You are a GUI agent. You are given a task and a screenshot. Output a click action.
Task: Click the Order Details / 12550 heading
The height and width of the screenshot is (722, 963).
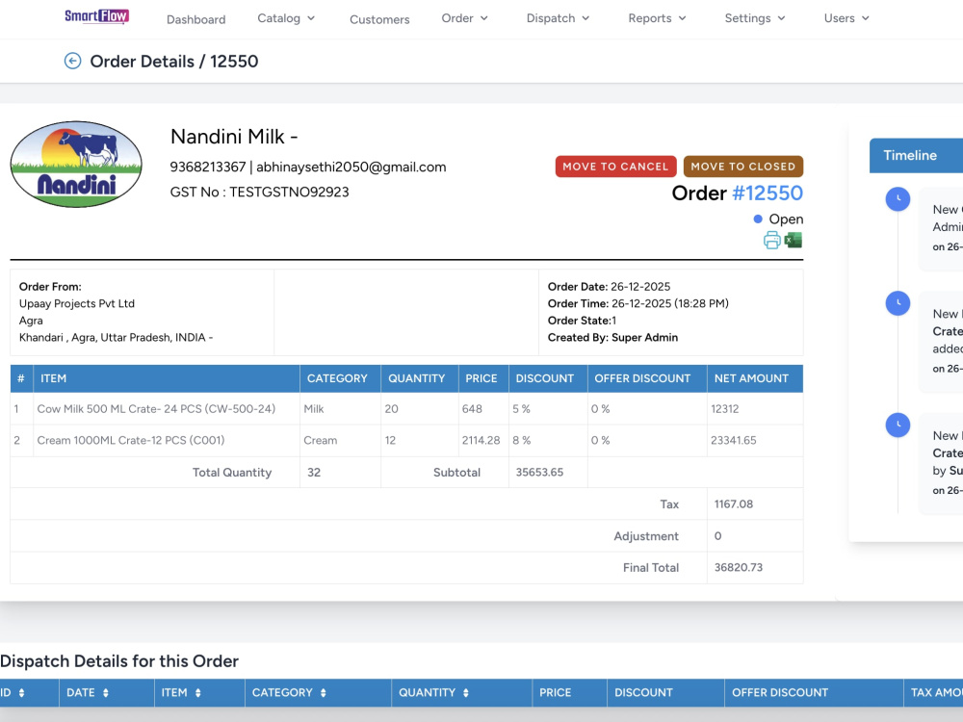point(174,62)
